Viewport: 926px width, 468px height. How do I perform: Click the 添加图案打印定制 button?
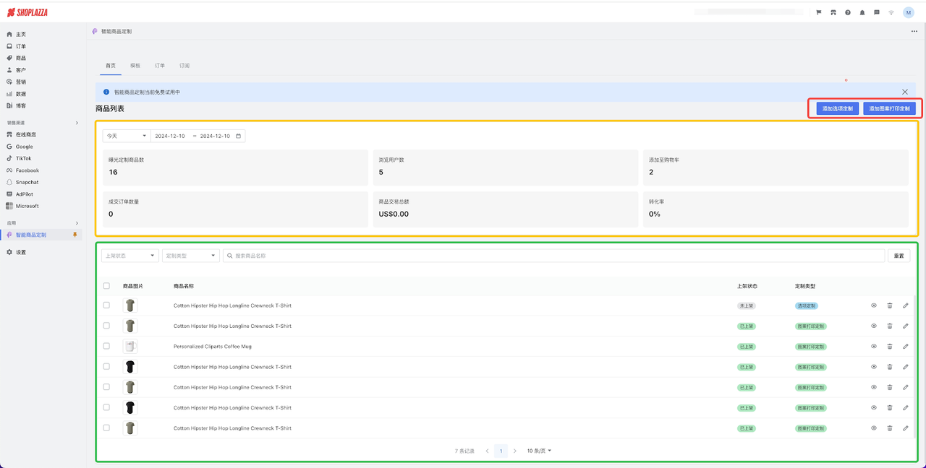[x=889, y=109]
